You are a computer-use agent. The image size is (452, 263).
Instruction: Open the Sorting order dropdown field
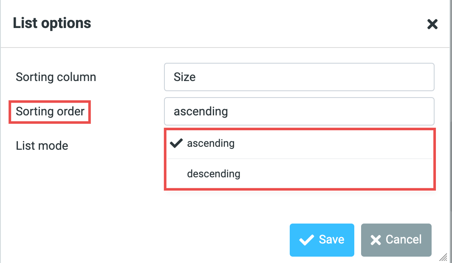[x=299, y=112]
